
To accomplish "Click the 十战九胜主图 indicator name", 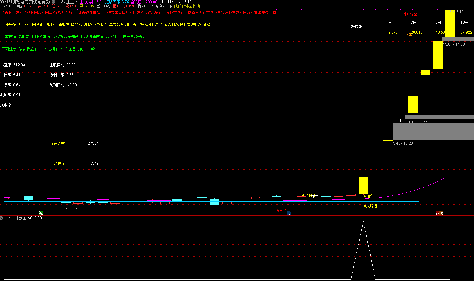I will point(67,2).
